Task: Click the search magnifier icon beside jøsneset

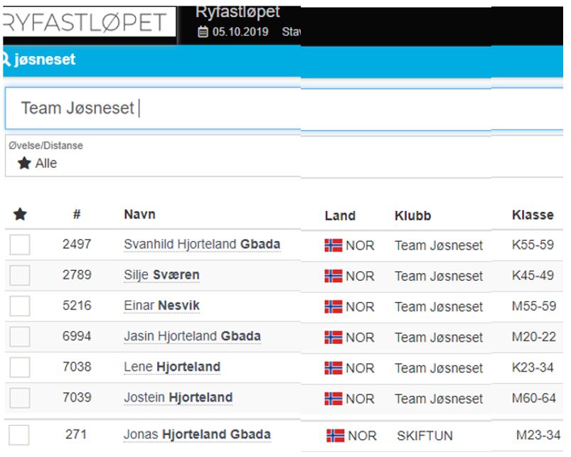Action: pos(6,59)
